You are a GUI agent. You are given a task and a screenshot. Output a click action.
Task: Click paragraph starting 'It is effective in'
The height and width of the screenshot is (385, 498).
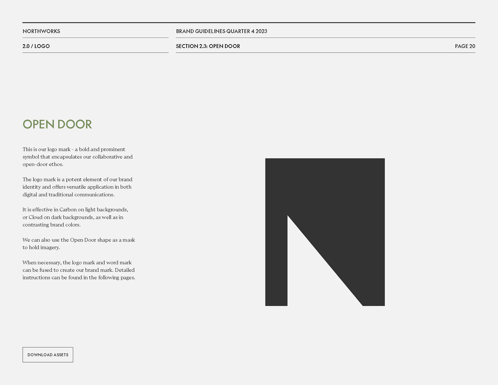75,217
